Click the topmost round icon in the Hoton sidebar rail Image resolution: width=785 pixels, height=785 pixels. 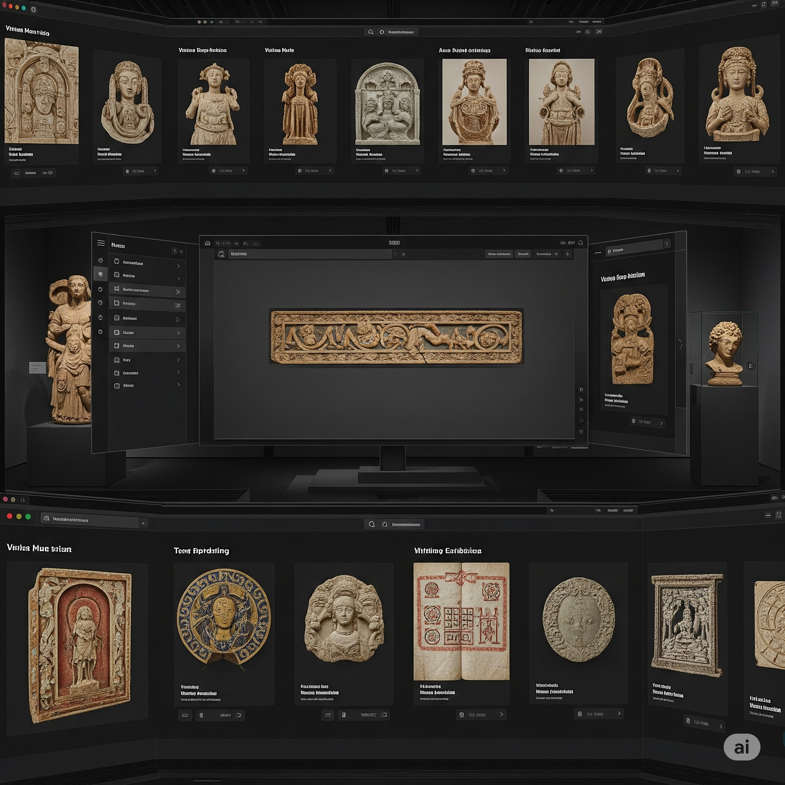coord(100,260)
